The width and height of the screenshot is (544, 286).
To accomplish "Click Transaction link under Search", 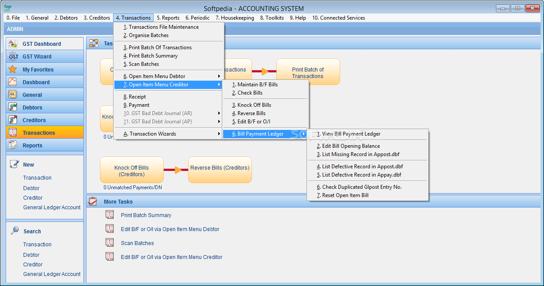I will tap(37, 245).
